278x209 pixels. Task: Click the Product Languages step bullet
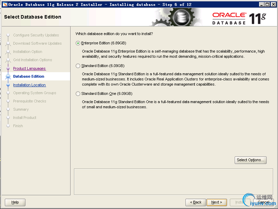click(x=8, y=68)
